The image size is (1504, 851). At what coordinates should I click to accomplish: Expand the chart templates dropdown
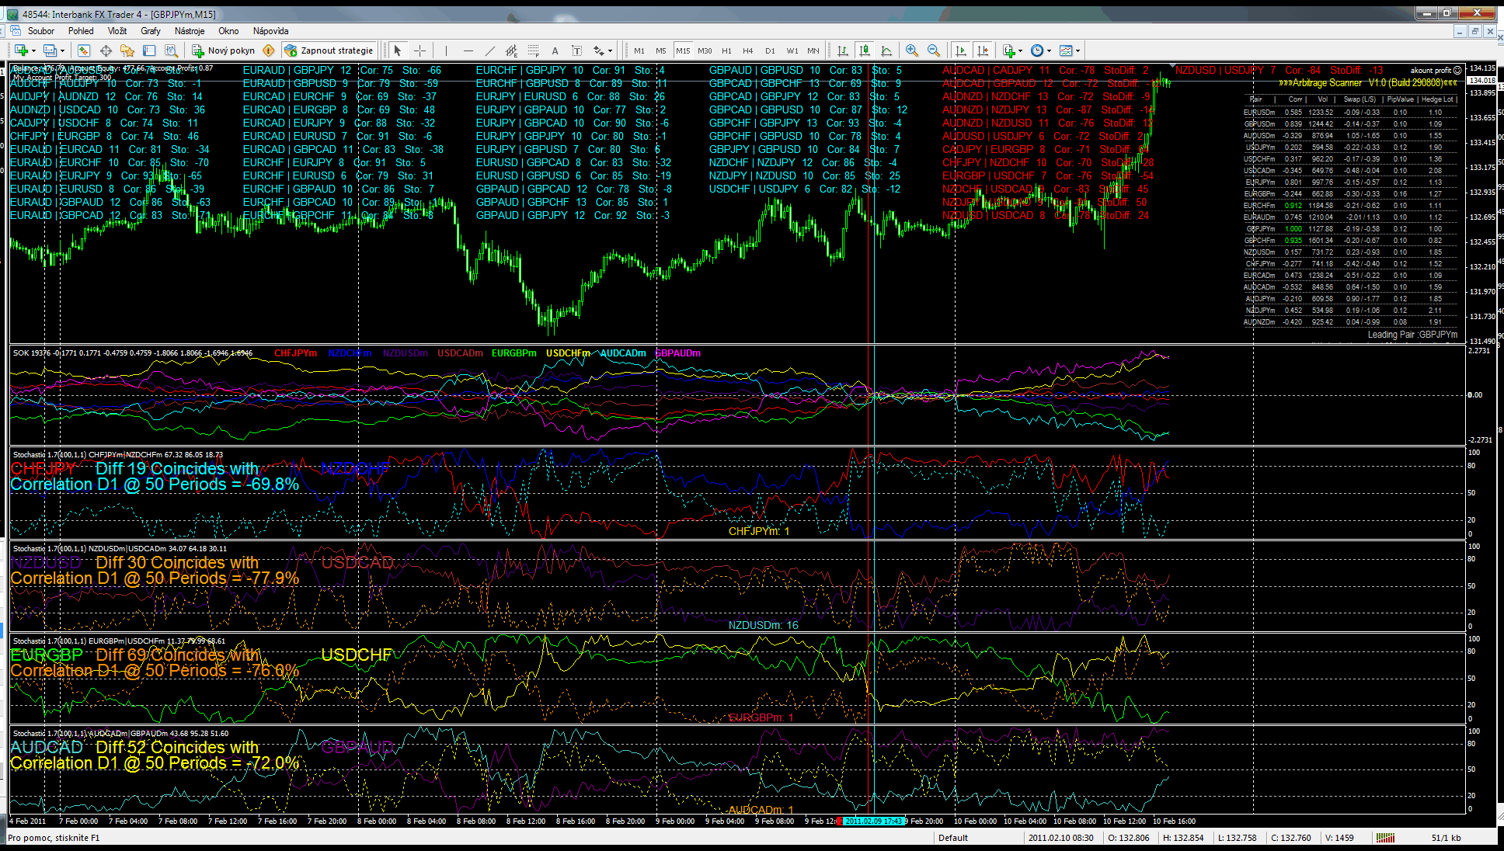[1078, 51]
